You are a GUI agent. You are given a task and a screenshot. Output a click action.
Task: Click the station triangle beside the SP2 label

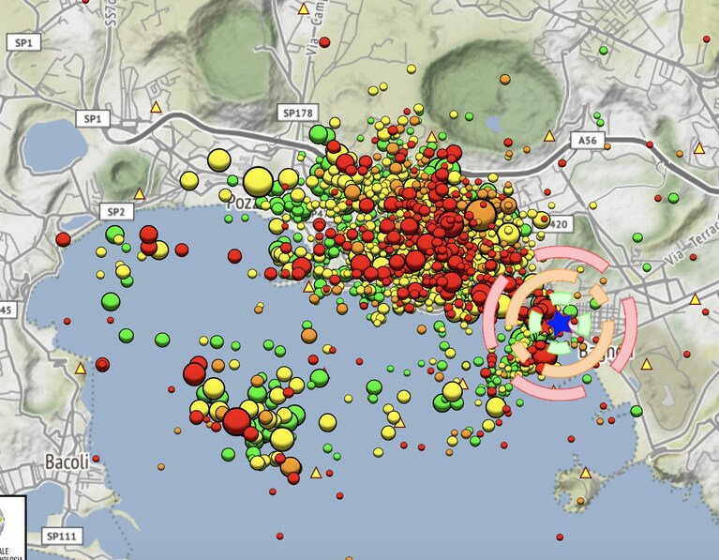pos(140,194)
